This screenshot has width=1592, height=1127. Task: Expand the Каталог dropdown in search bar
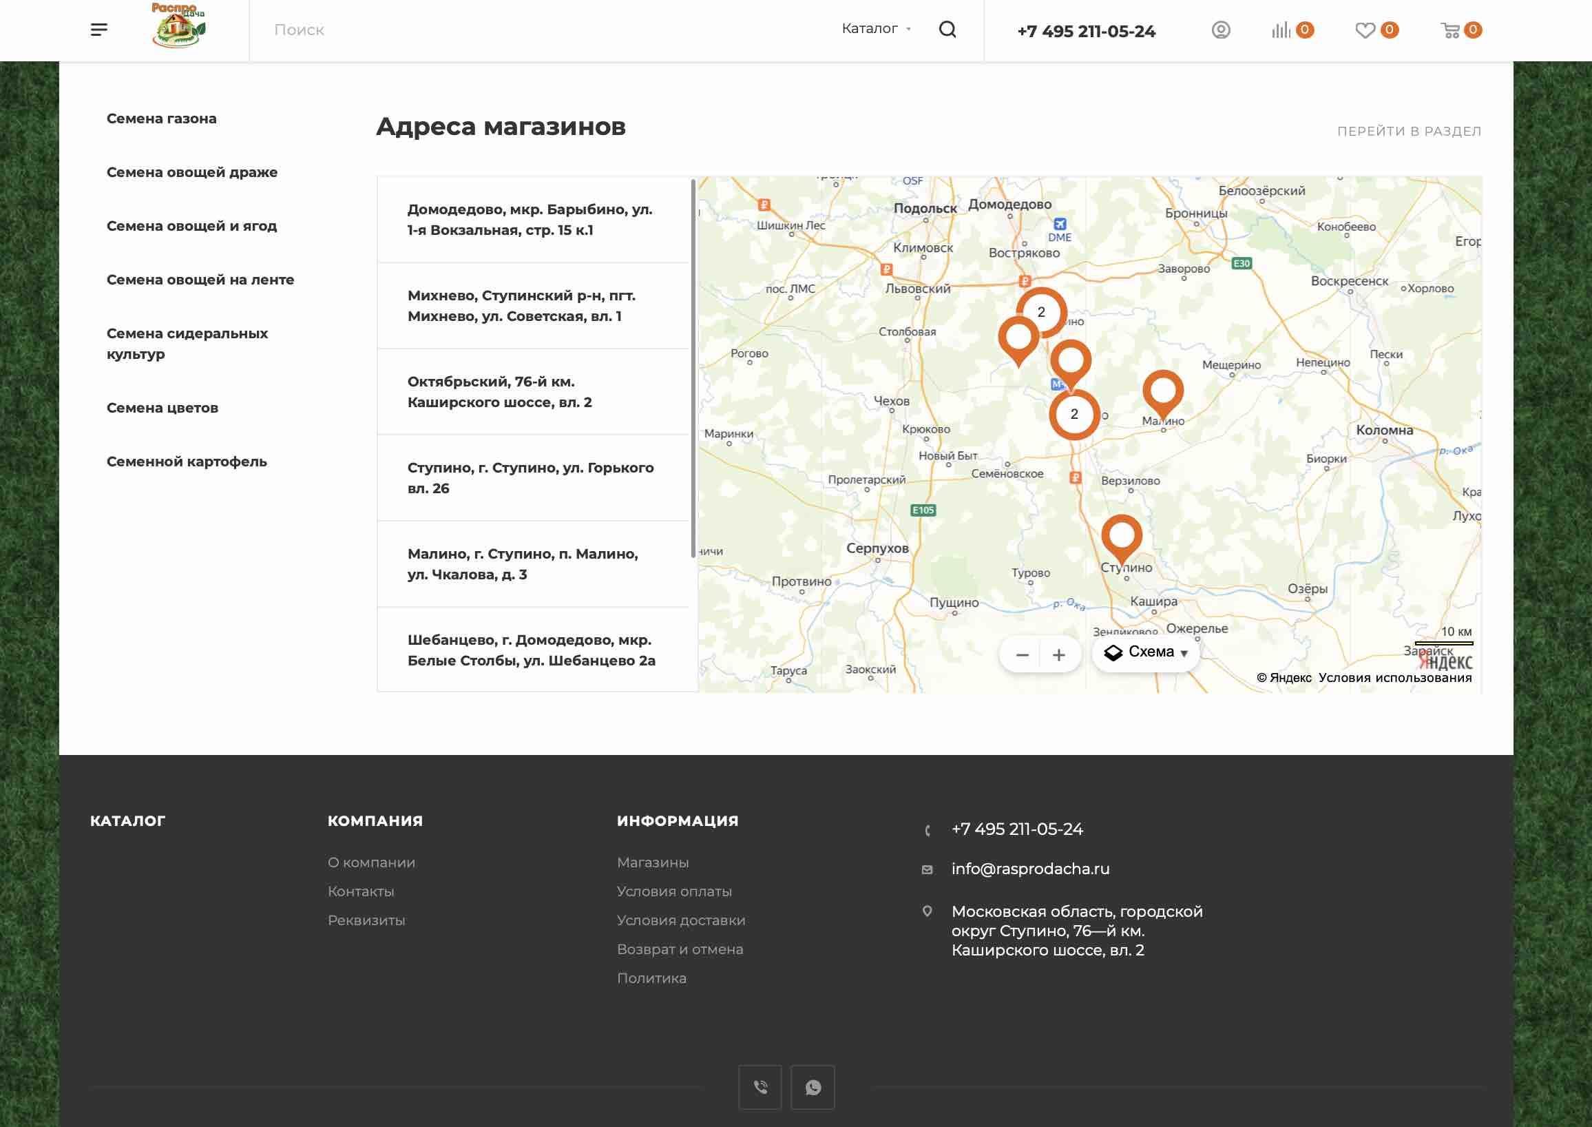pos(875,28)
